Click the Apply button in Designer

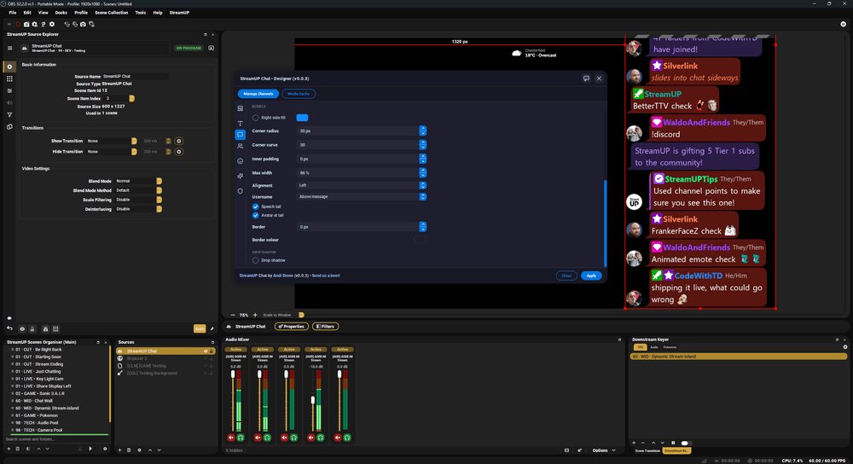[591, 275]
